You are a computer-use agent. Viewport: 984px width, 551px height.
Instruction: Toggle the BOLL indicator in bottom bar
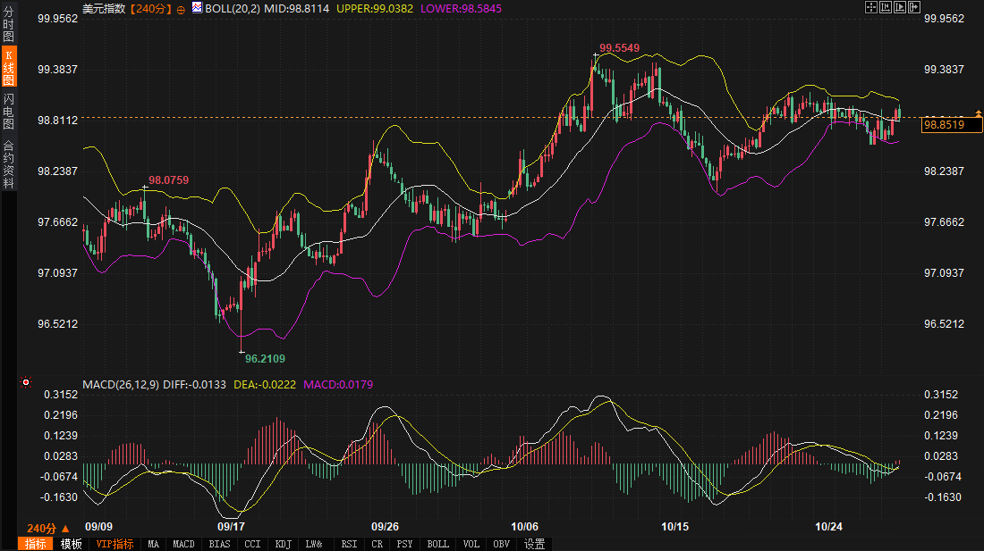[437, 544]
